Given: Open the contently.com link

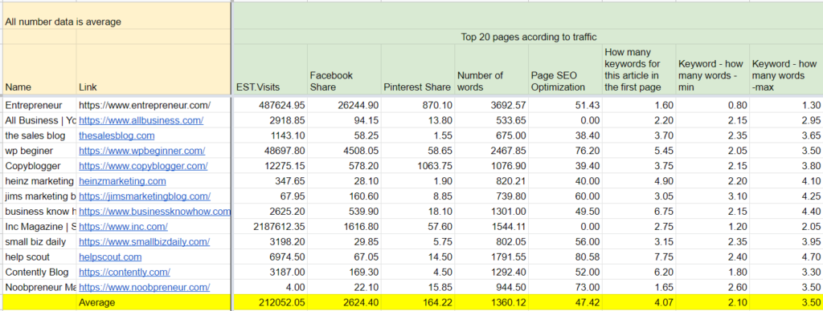Looking at the screenshot, I should click(x=125, y=273).
